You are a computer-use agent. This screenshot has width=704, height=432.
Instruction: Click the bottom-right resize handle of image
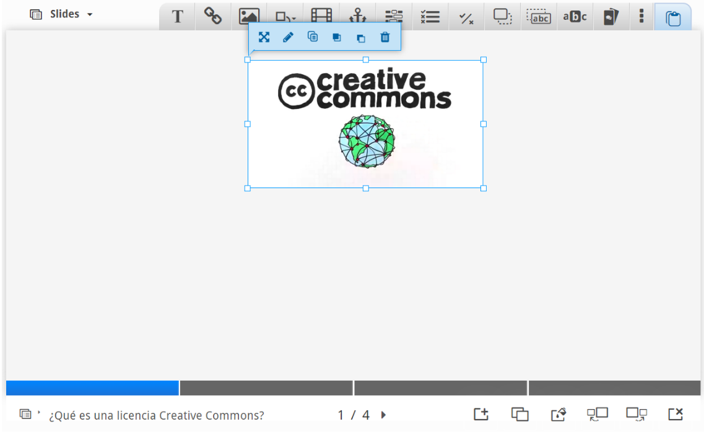click(x=484, y=188)
